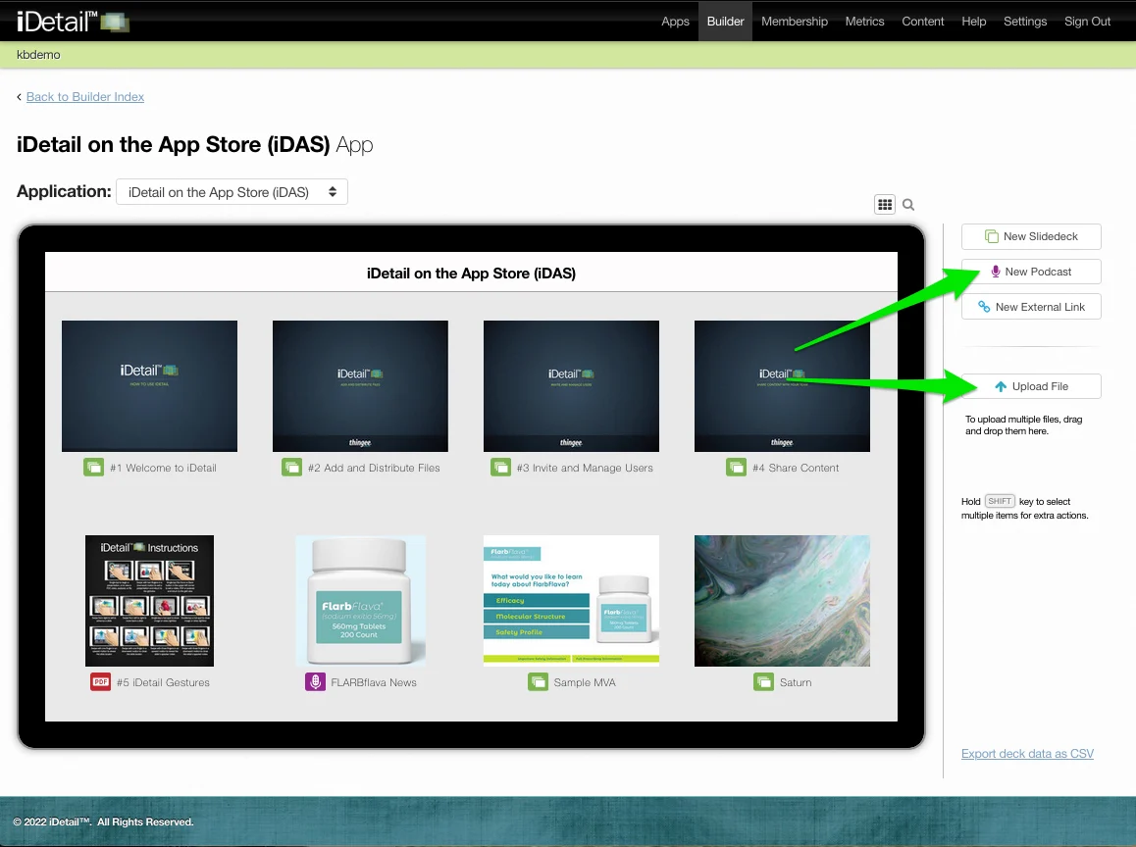Click slidedeck icon beside #2 Add and Distribute Files
1136x847 pixels.
[291, 468]
